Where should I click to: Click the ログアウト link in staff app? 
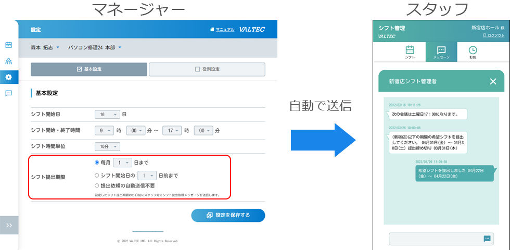pyautogui.click(x=494, y=35)
